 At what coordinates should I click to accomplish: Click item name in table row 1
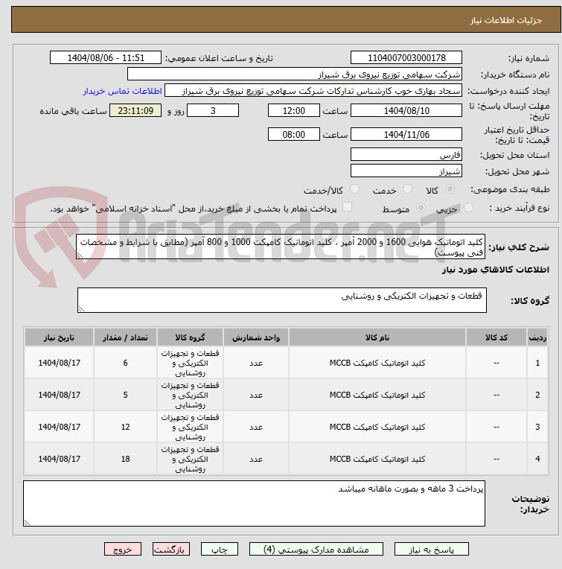[377, 363]
